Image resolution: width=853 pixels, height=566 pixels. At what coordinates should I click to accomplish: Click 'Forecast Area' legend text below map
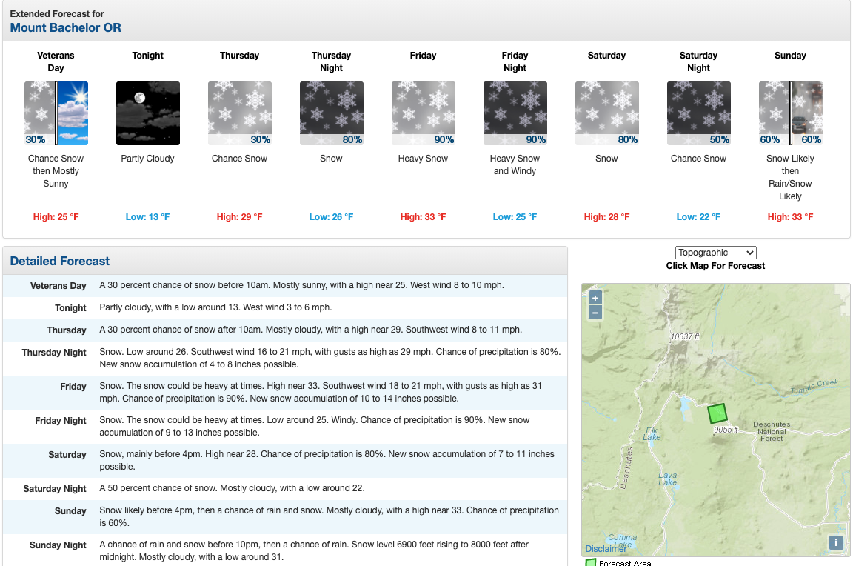[x=624, y=563]
